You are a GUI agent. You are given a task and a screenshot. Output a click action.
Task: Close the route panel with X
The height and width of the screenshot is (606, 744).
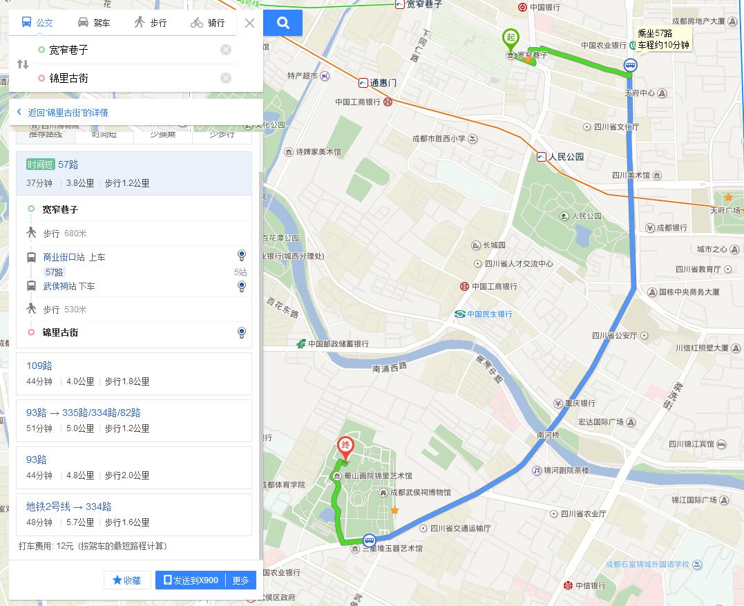[249, 23]
